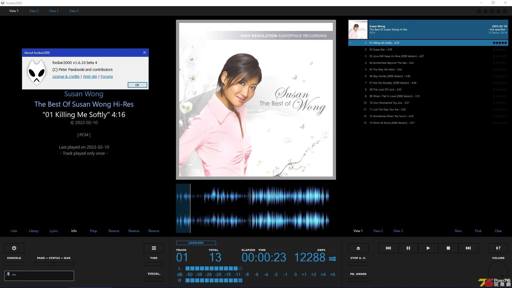Open the License & credits link
The height and width of the screenshot is (288, 512).
pyautogui.click(x=66, y=77)
